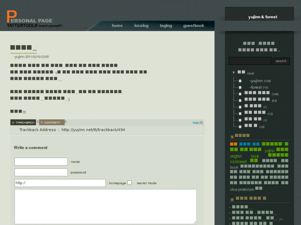Click the search button
Screen dimensions: 301x225
(281, 61)
